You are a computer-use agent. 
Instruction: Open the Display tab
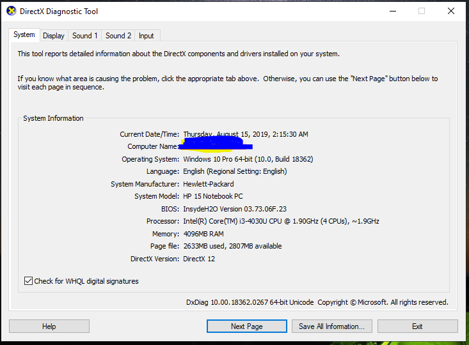54,36
